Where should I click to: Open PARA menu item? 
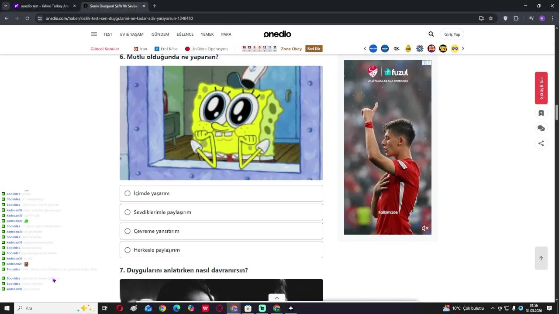click(226, 34)
